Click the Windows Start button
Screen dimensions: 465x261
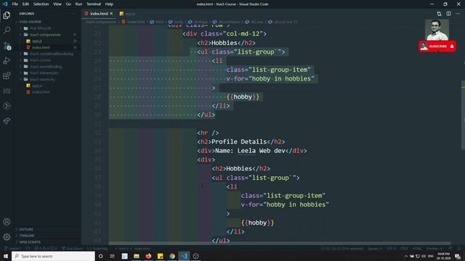pos(6,256)
